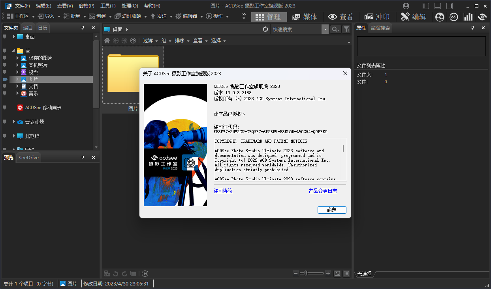The image size is (491, 289).
Task: Open the 工具(T) menu
Action: (x=108, y=6)
